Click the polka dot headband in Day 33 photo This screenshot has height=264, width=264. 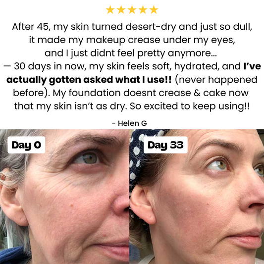click(141, 155)
